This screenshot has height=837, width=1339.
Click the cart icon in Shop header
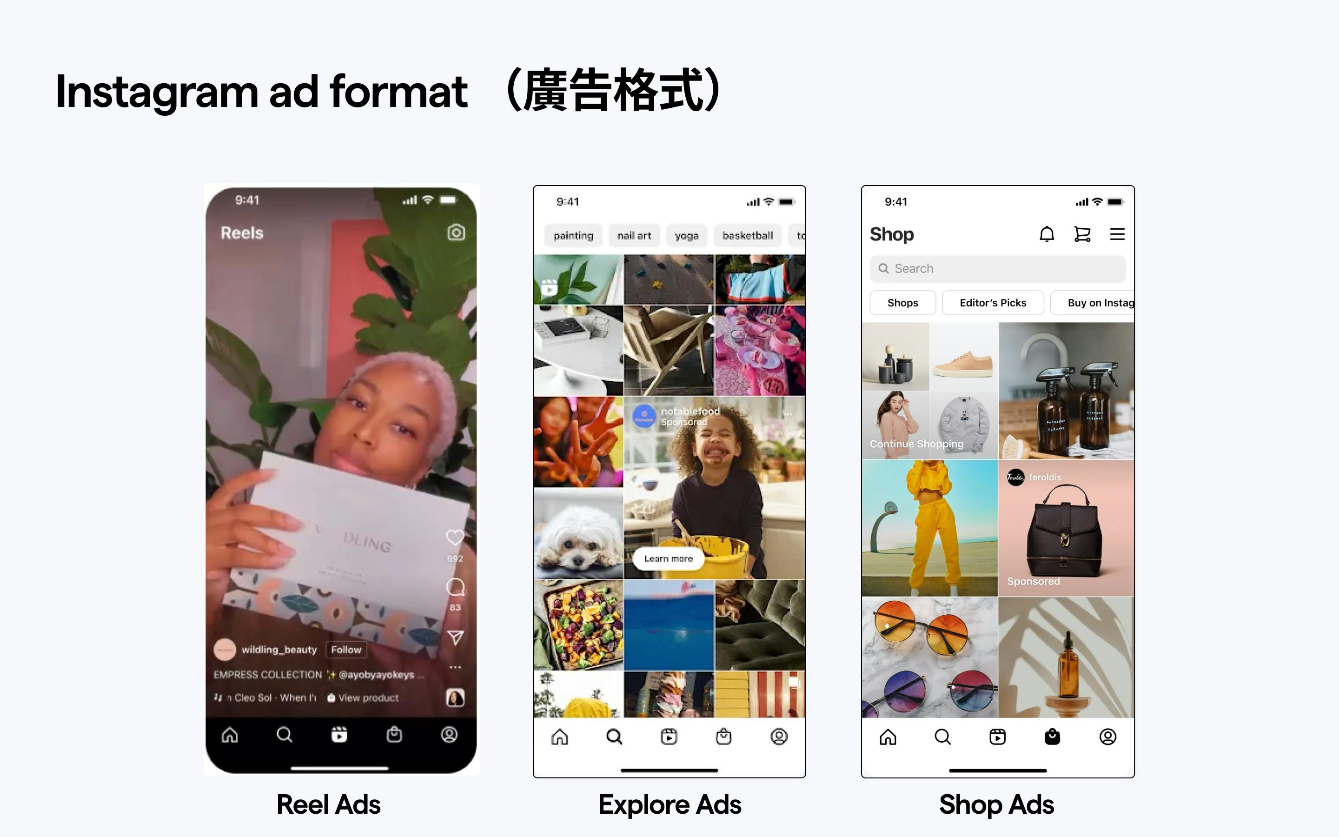[1081, 233]
